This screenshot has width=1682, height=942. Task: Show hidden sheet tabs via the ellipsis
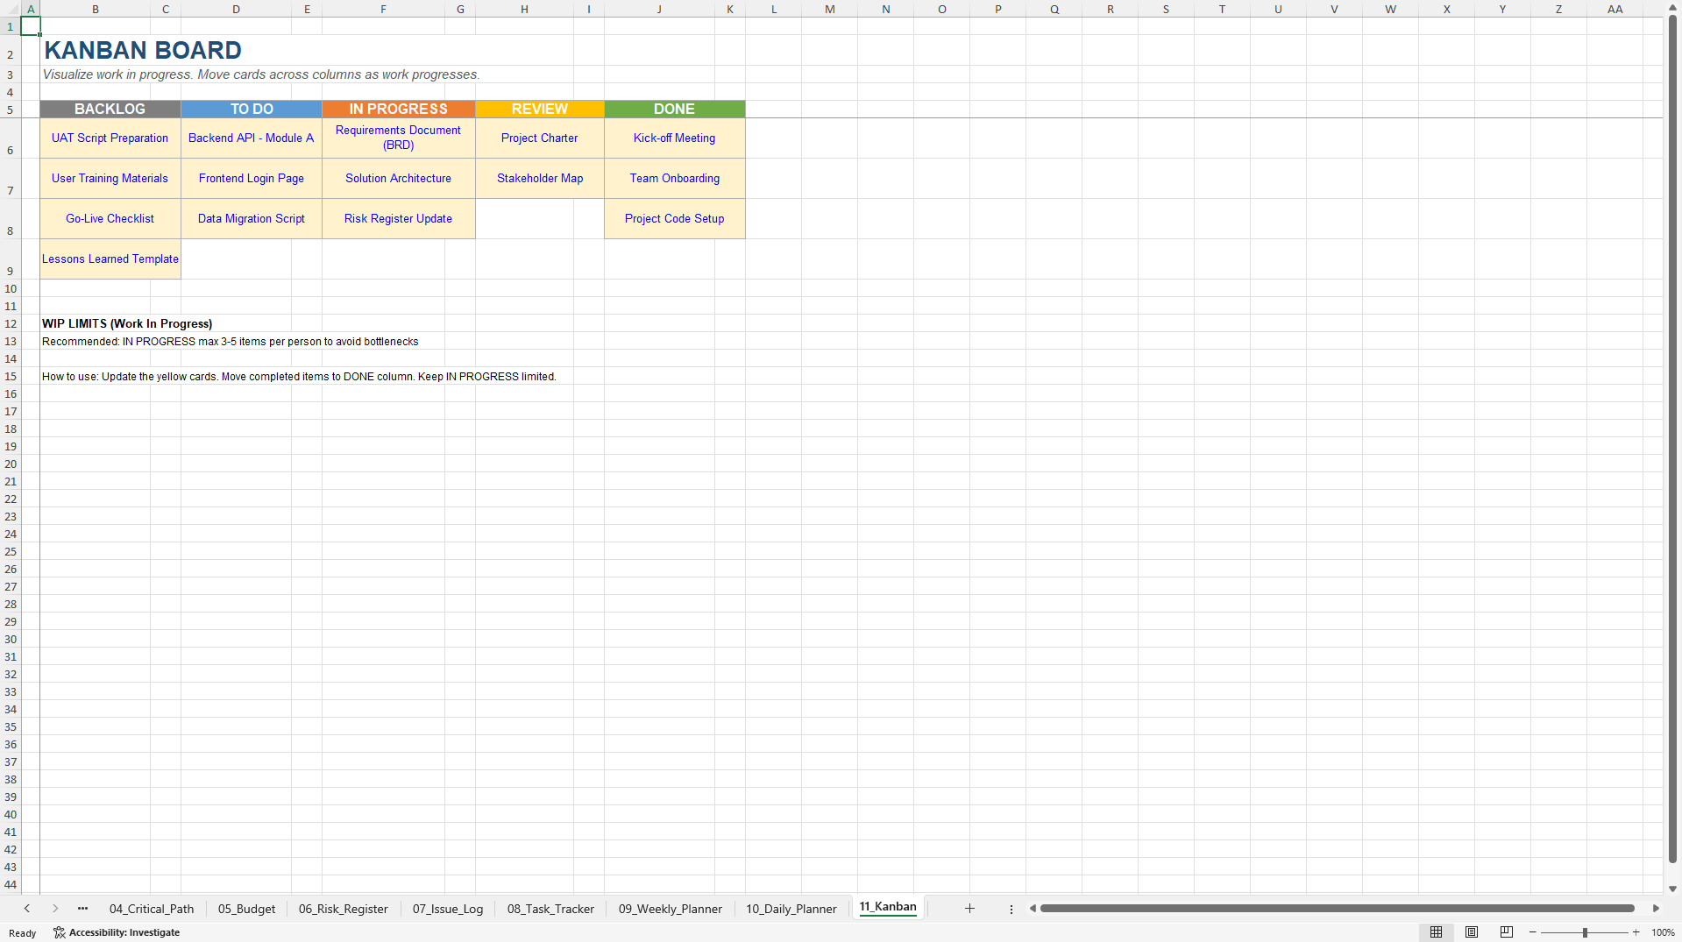pos(82,909)
